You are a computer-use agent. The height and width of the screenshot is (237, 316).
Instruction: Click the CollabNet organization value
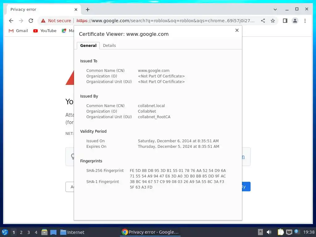pyautogui.click(x=147, y=111)
